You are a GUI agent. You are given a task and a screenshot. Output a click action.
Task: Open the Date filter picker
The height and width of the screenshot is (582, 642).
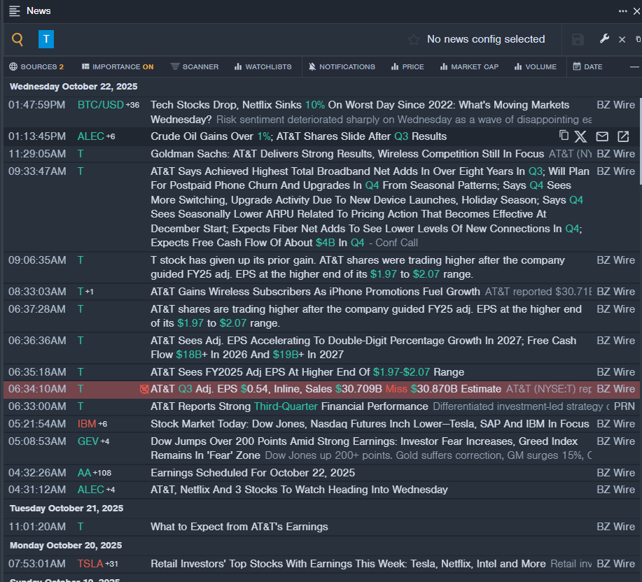click(x=587, y=67)
